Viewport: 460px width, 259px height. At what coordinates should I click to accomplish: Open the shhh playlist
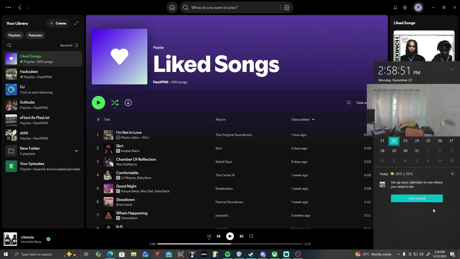(x=43, y=136)
